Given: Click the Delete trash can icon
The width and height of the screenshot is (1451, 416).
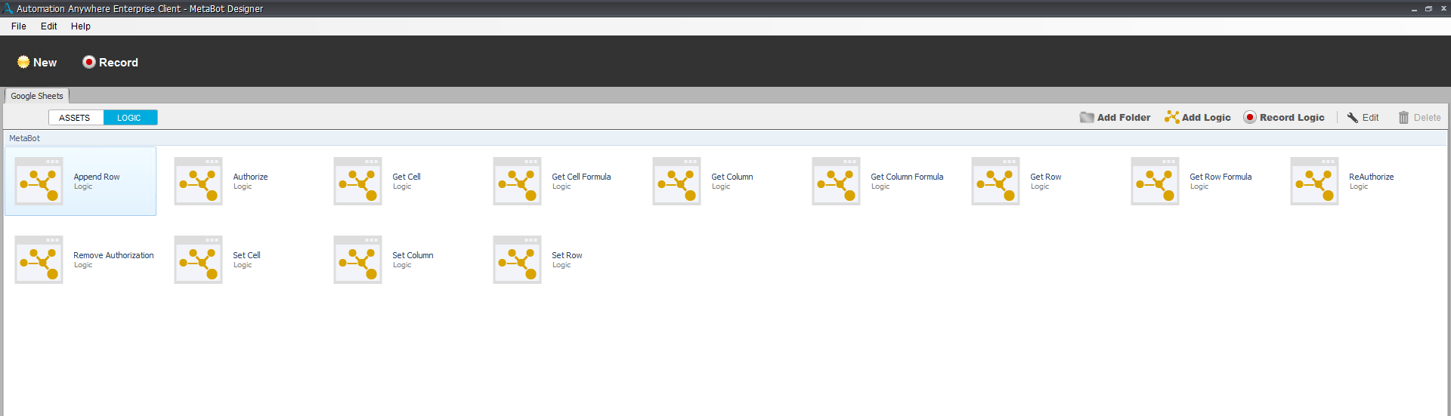Looking at the screenshot, I should click(1403, 118).
